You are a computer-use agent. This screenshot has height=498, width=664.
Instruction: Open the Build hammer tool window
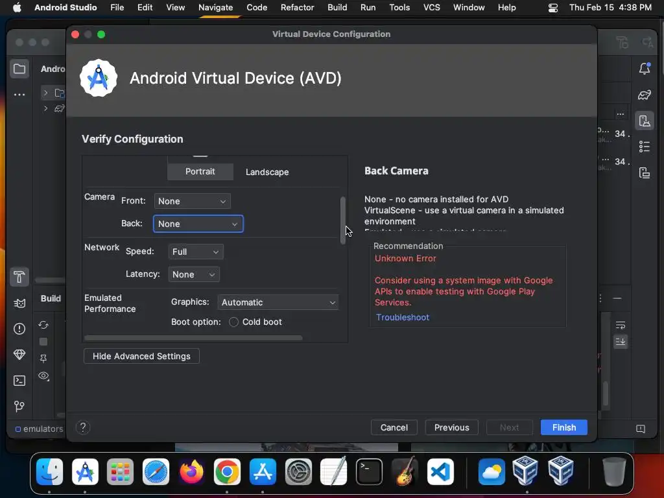click(x=19, y=277)
